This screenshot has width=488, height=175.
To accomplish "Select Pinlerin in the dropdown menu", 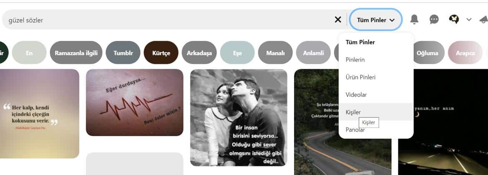I will [x=376, y=60].
